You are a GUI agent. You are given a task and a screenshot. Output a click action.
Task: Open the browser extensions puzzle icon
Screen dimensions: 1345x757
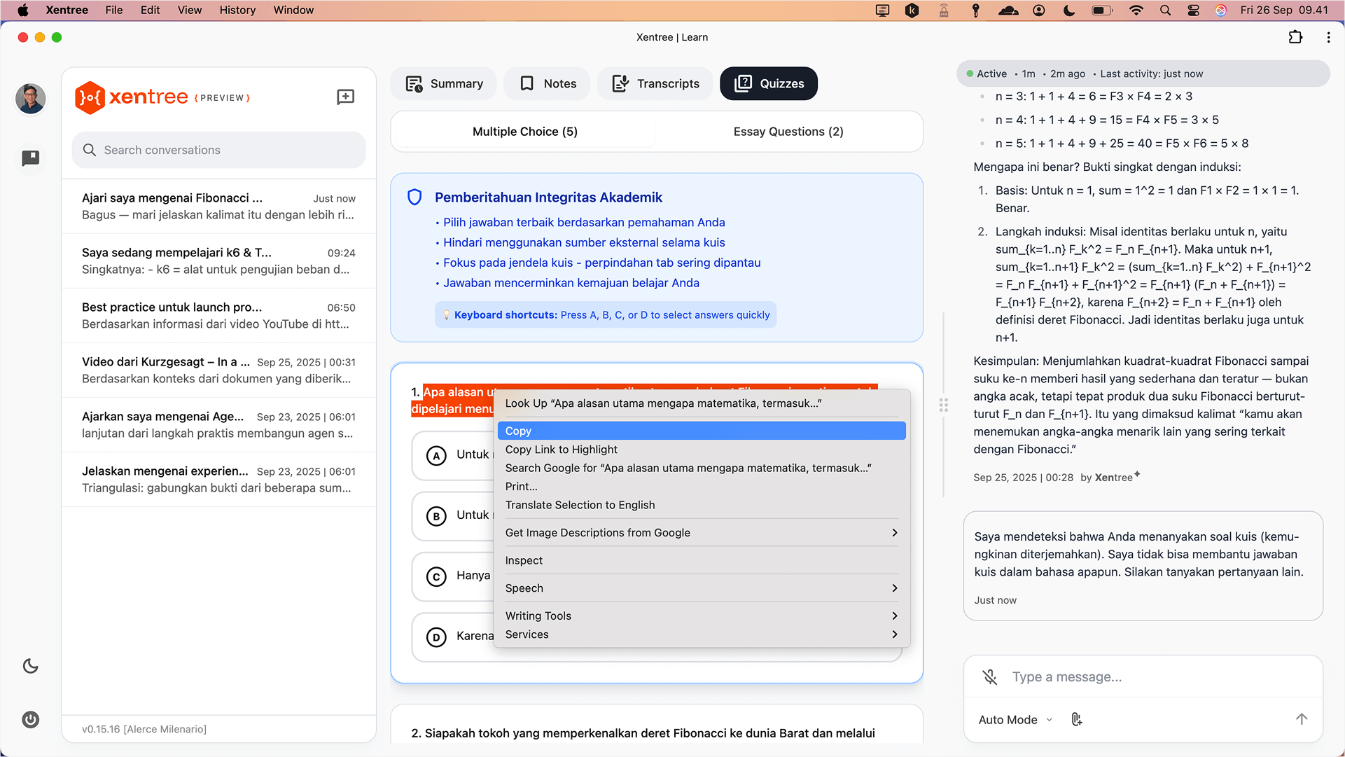click(x=1295, y=37)
